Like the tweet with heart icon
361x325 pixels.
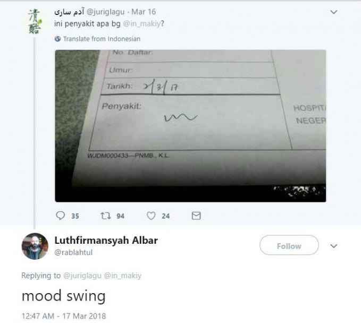[151, 216]
